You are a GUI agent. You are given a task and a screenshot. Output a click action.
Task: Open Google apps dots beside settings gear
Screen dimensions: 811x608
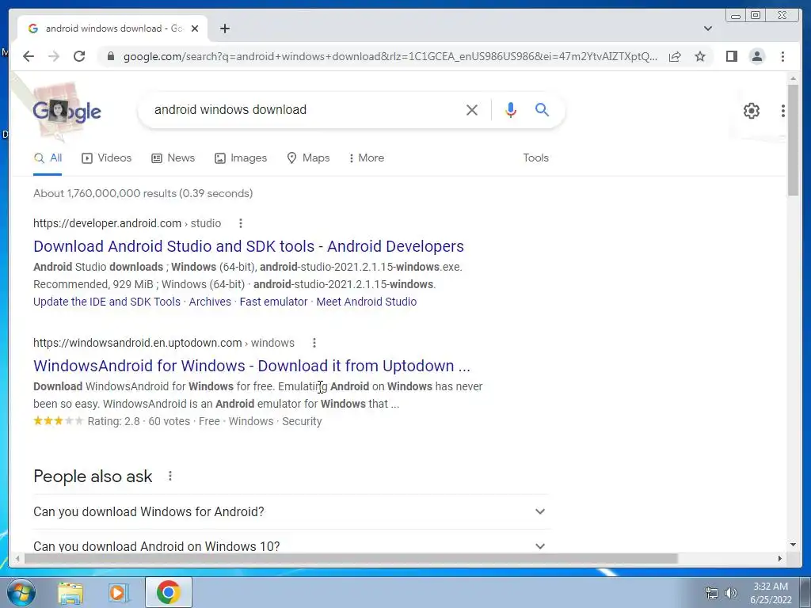point(783,111)
